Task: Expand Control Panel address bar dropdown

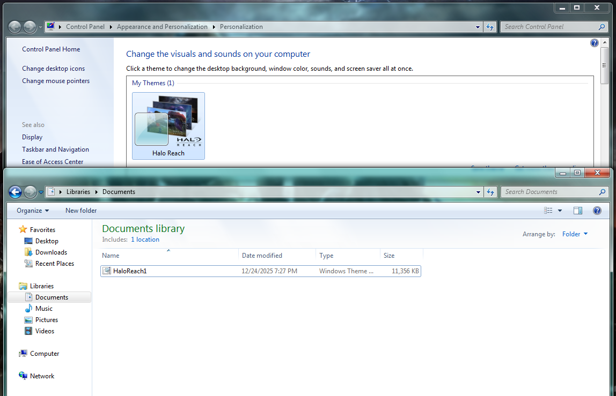Action: (x=478, y=27)
